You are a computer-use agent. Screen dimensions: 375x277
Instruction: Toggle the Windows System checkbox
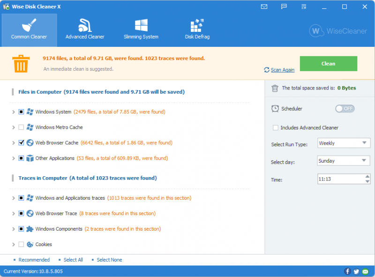pyautogui.click(x=21, y=112)
